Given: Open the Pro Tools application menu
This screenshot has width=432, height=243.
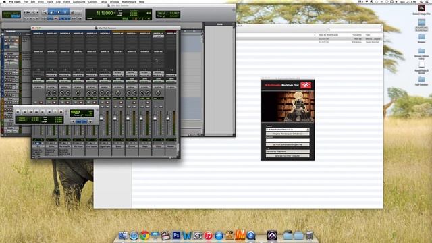Looking at the screenshot, I should pos(15,1).
